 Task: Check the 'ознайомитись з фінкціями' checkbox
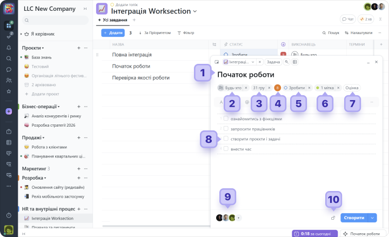226,119
